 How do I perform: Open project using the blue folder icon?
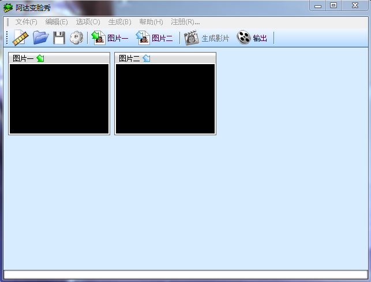(x=41, y=38)
